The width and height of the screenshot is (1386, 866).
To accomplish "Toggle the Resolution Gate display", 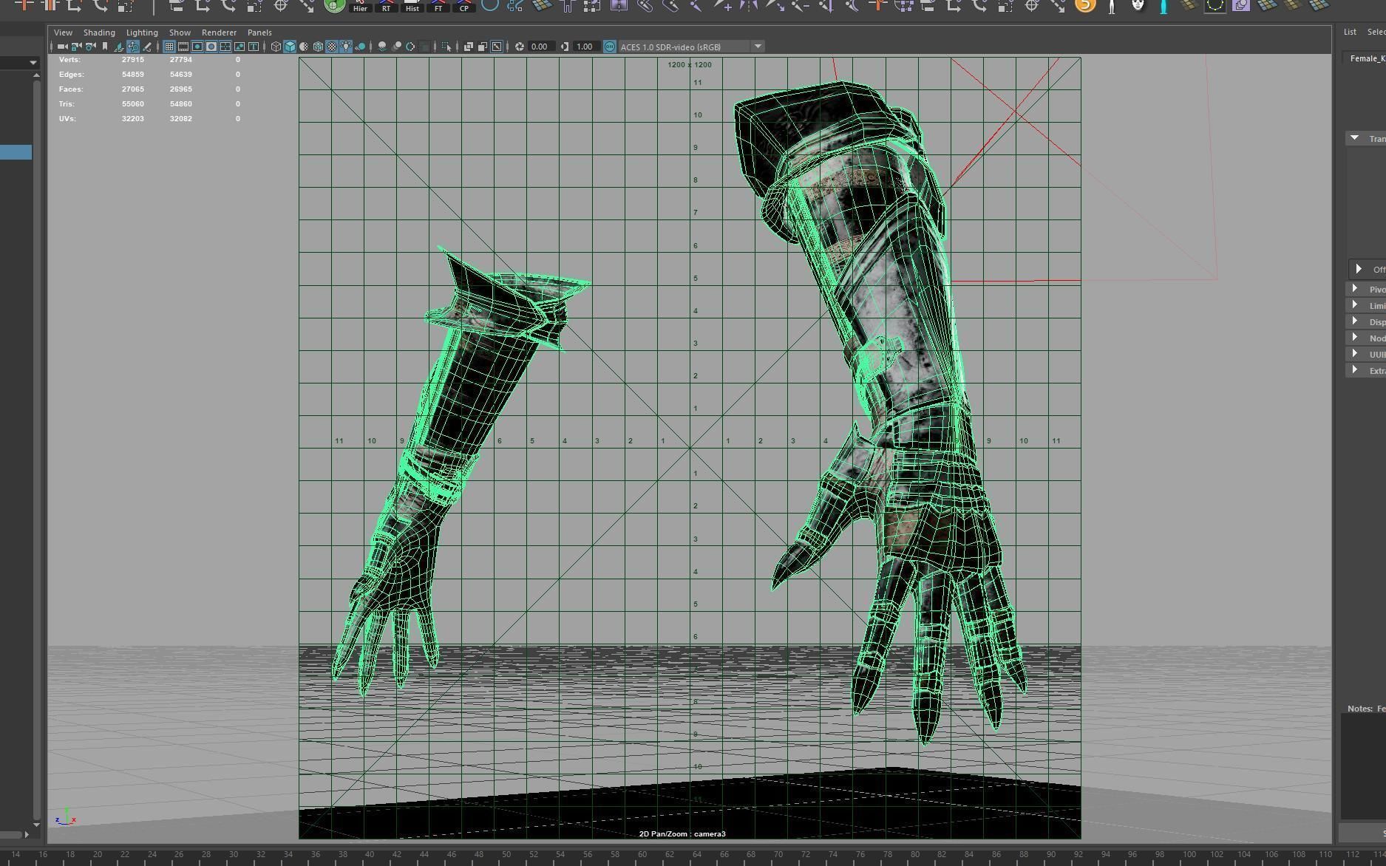I will 197,47.
